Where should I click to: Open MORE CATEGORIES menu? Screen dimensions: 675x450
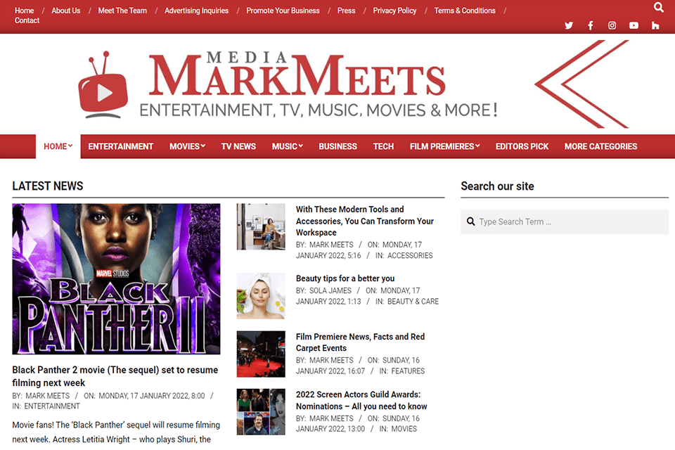(x=600, y=146)
